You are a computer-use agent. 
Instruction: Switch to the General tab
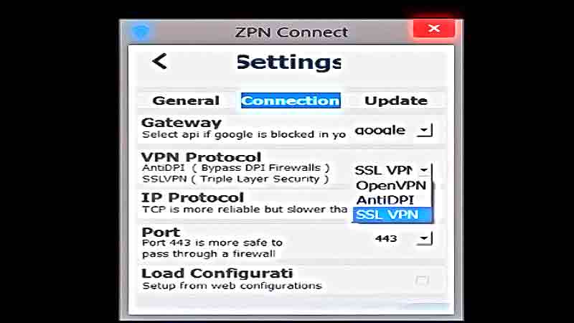186,100
